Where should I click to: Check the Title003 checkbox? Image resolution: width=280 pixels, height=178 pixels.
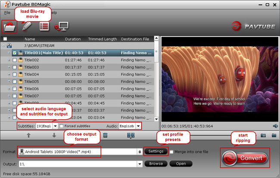[x=15, y=67]
